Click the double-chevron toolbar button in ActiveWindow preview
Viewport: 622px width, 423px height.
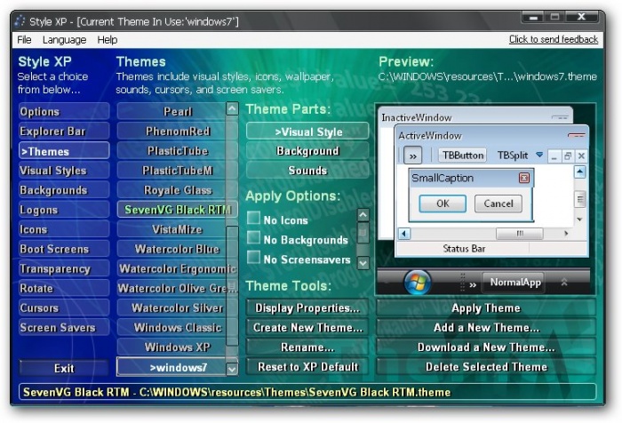(412, 156)
